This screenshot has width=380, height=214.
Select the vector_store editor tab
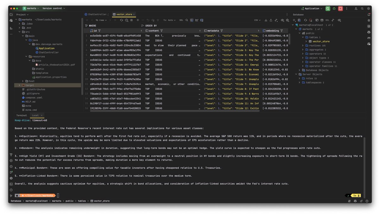point(124,14)
